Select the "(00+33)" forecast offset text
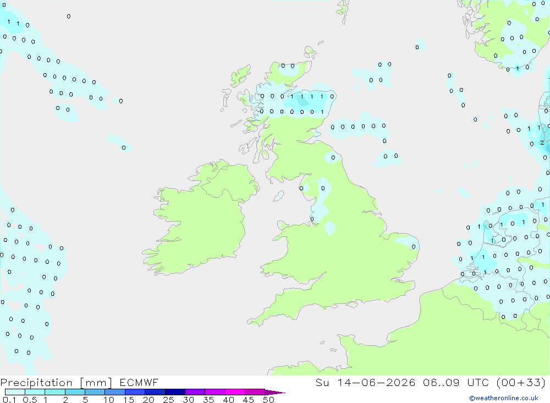 click(x=521, y=382)
